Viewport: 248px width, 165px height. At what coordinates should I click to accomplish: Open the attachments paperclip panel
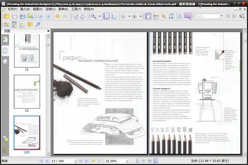coord(5,149)
